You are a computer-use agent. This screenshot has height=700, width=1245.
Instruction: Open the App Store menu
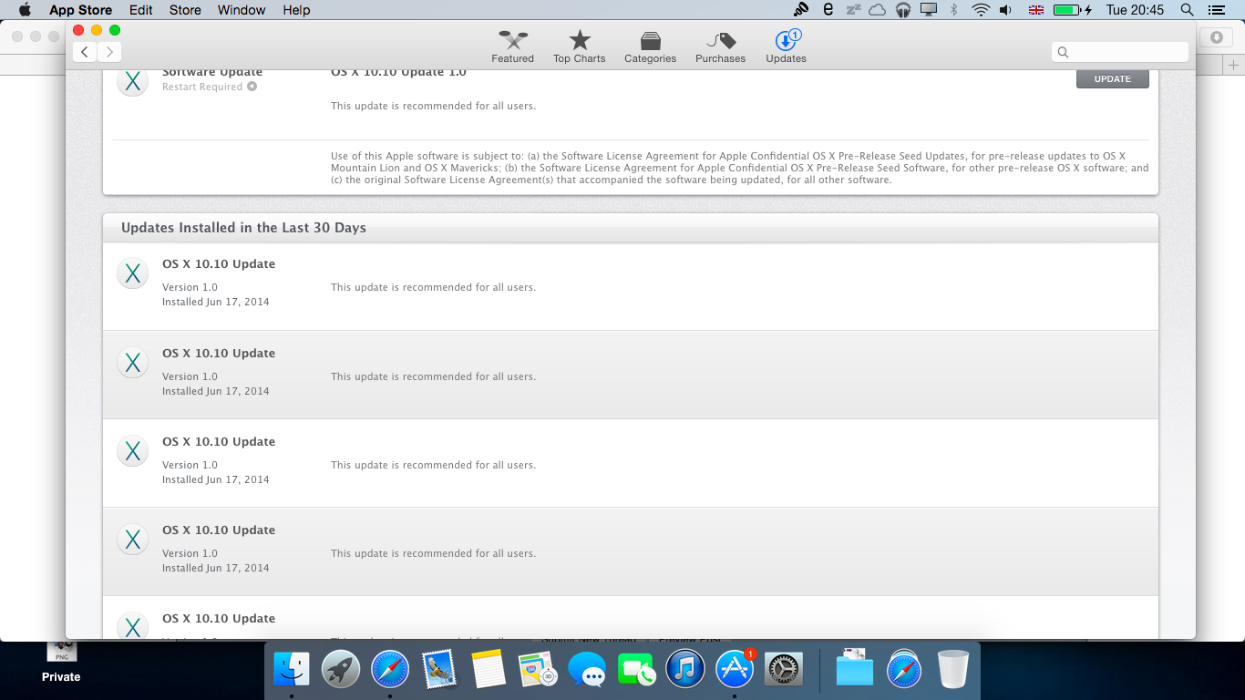(80, 10)
